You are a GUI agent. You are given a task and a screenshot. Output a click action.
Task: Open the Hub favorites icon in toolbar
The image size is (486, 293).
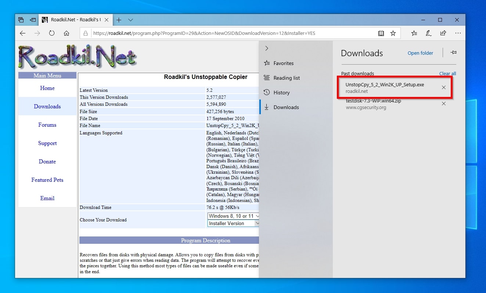(414, 33)
